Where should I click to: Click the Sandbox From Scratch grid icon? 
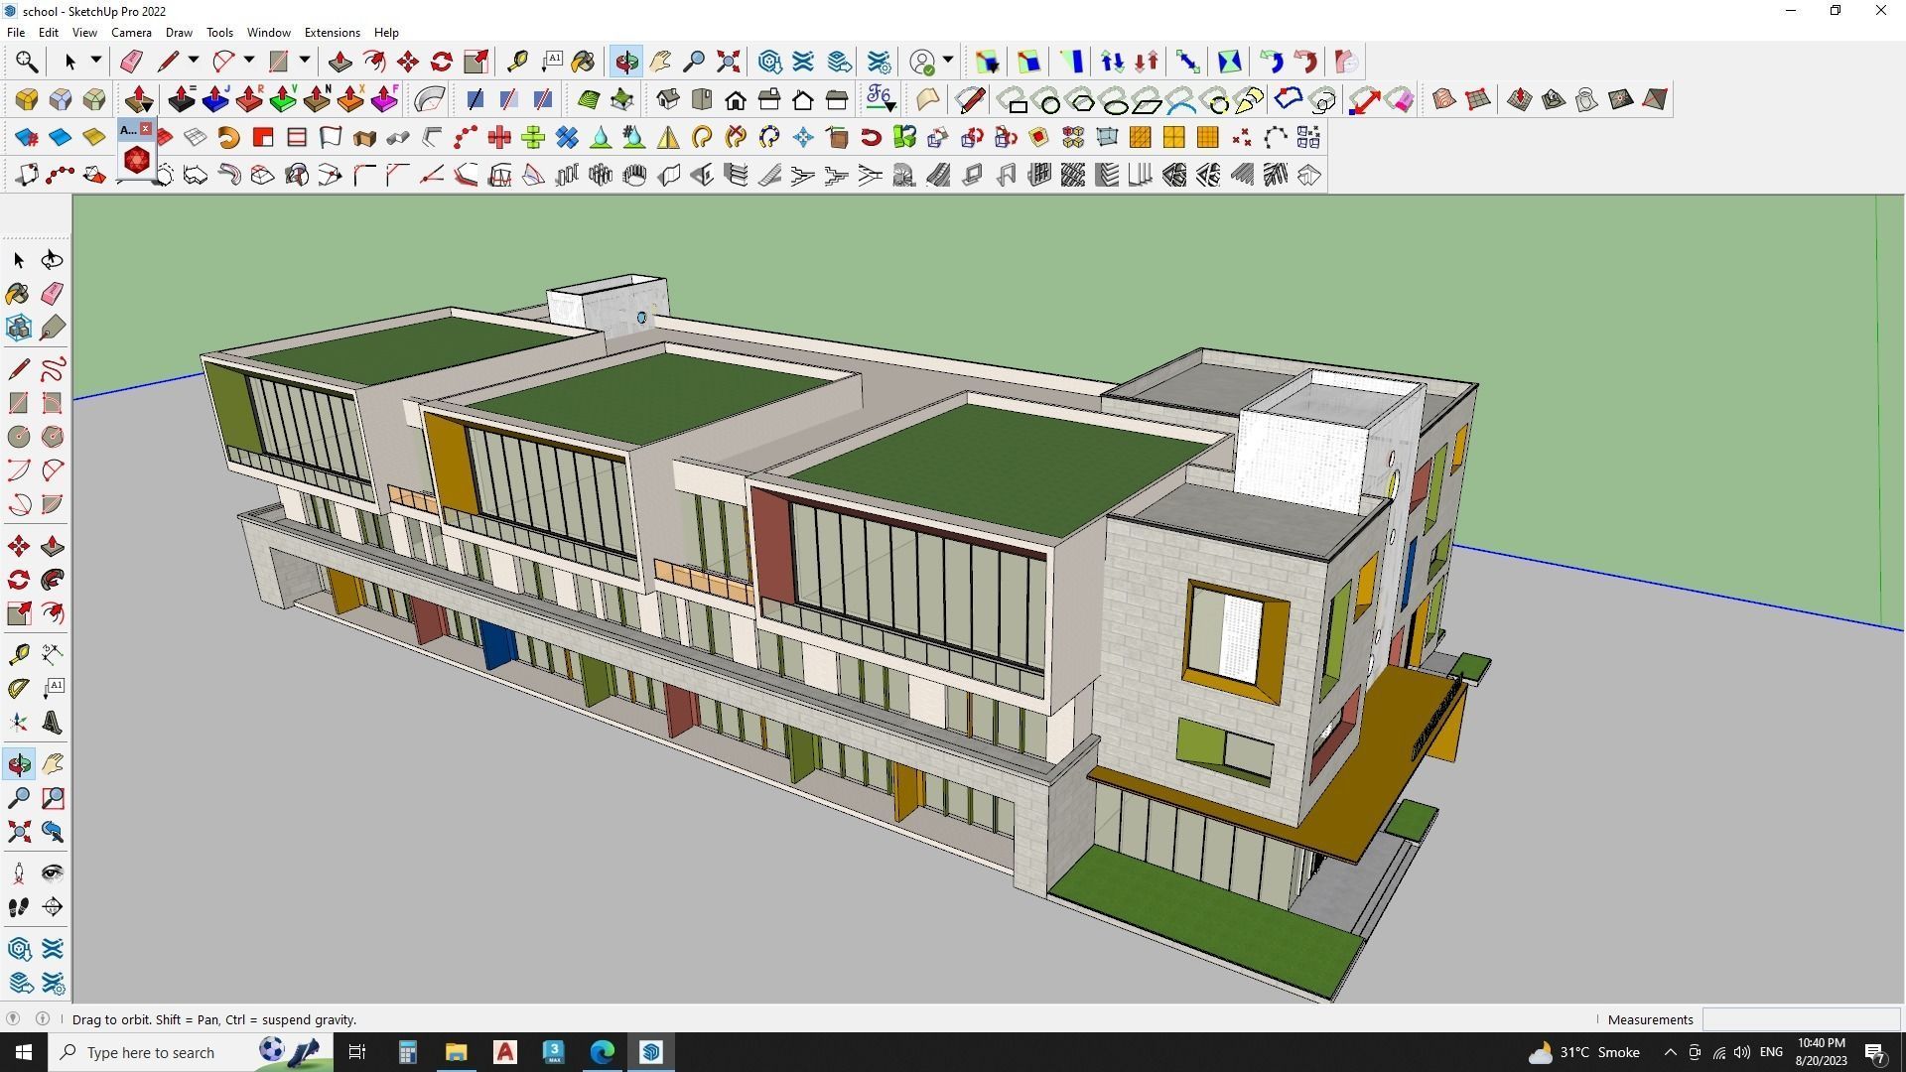tap(1478, 99)
